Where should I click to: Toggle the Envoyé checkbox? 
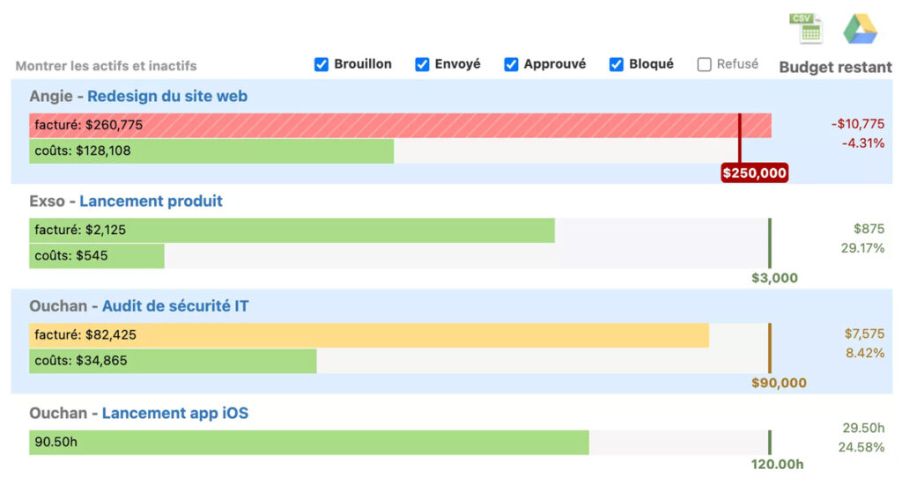point(422,64)
